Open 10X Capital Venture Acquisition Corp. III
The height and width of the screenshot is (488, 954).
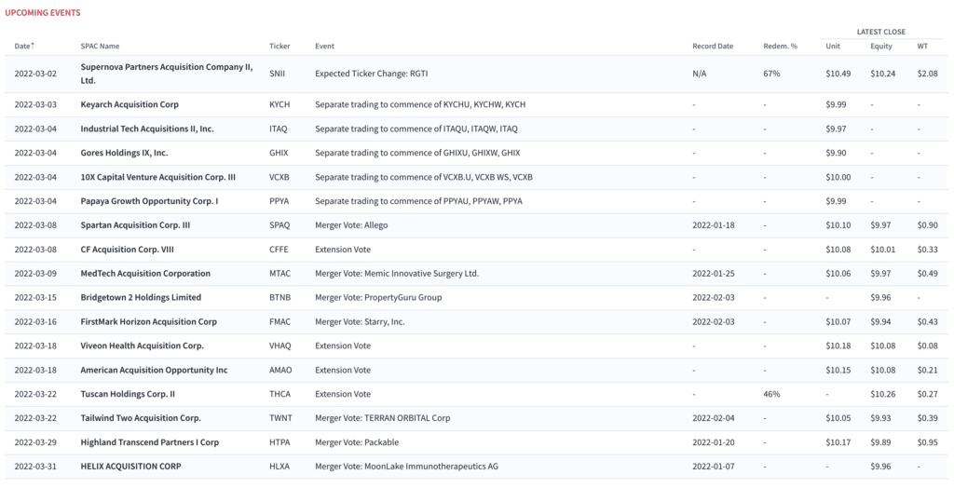158,177
